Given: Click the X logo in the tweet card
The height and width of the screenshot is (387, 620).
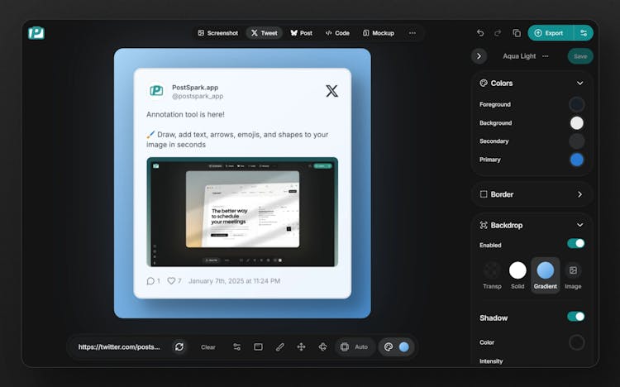Looking at the screenshot, I should coord(331,91).
